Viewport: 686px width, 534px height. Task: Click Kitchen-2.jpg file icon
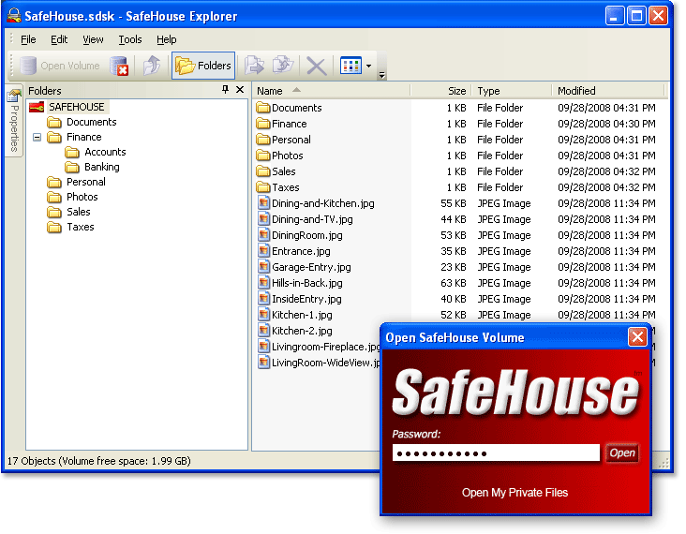pos(263,331)
